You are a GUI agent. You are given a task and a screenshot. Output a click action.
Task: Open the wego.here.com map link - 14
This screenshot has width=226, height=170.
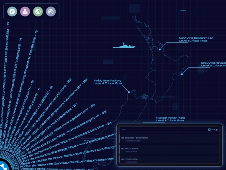11,94
